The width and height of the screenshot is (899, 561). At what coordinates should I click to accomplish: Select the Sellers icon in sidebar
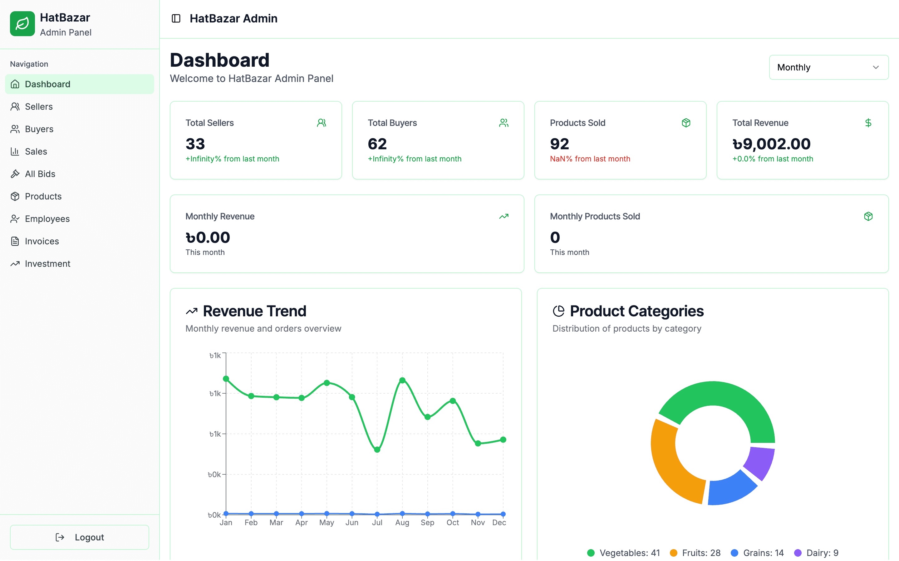click(x=15, y=107)
